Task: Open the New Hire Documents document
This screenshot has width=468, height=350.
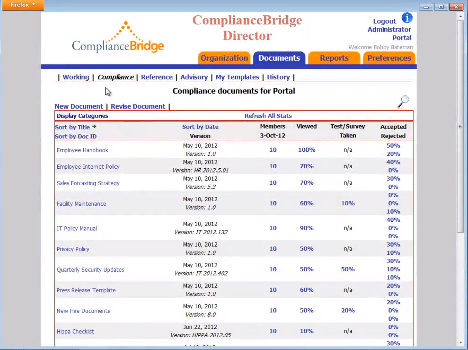Action: tap(83, 311)
